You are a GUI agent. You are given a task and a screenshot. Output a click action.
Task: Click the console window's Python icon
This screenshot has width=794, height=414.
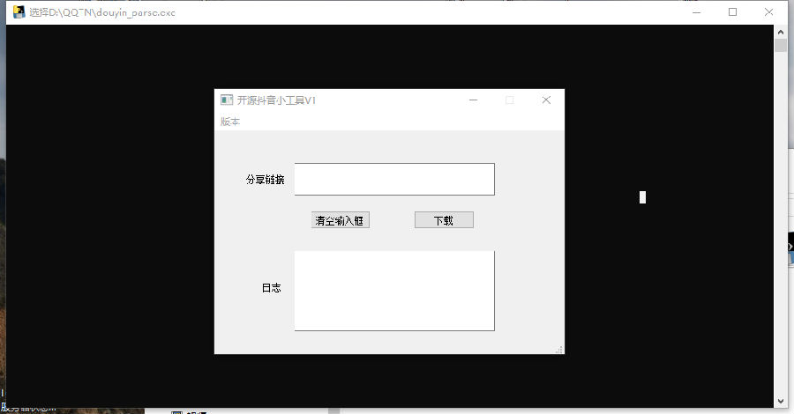coord(19,12)
